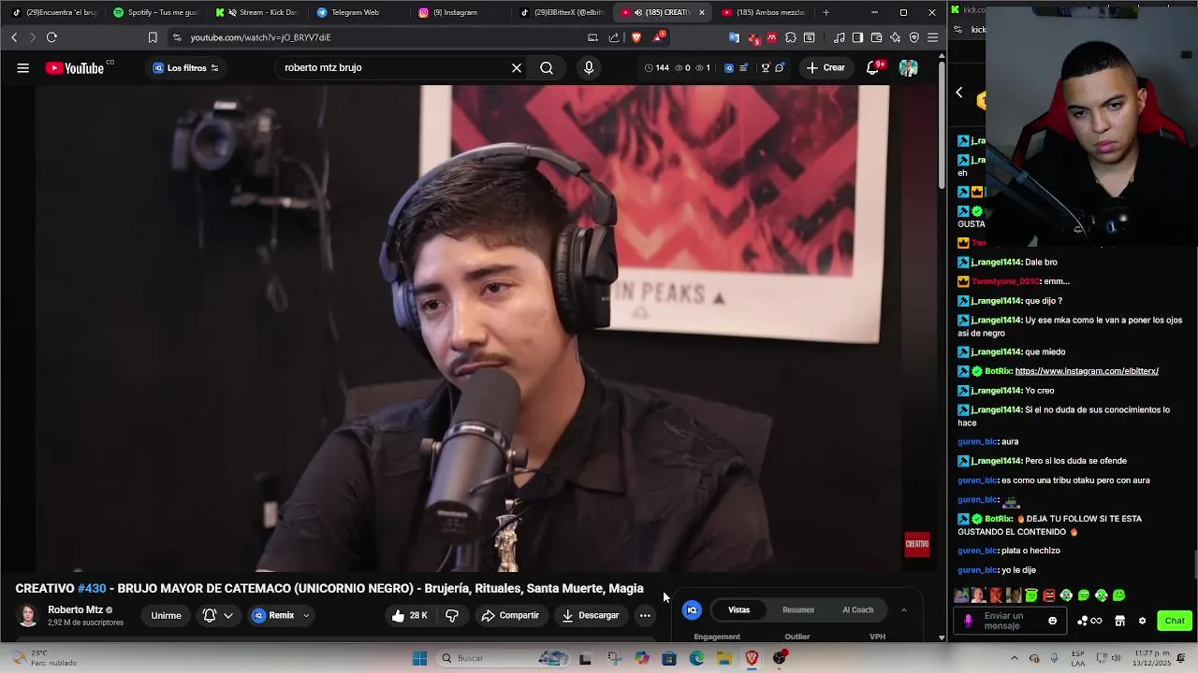Open more actions three-dot menu under video
Viewport: 1198px width, 673px height.
[x=645, y=615]
